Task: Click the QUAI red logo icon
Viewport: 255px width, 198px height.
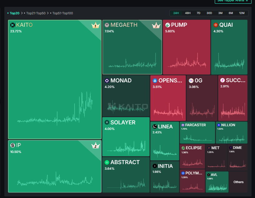Action: (x=216, y=25)
